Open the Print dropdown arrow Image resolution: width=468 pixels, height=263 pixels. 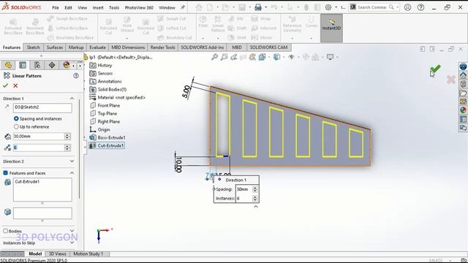click(266, 7)
